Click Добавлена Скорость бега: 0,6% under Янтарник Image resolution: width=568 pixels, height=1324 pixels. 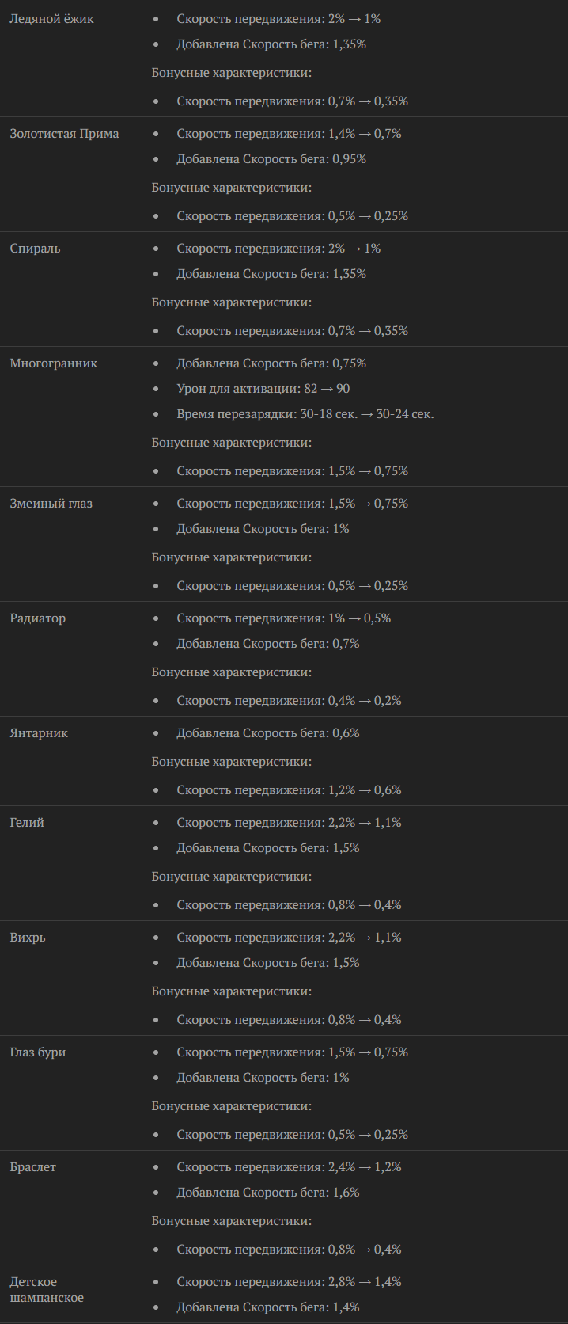(x=267, y=732)
